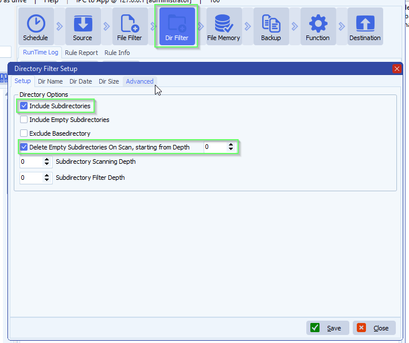Open the Dir Name tab

coord(50,81)
